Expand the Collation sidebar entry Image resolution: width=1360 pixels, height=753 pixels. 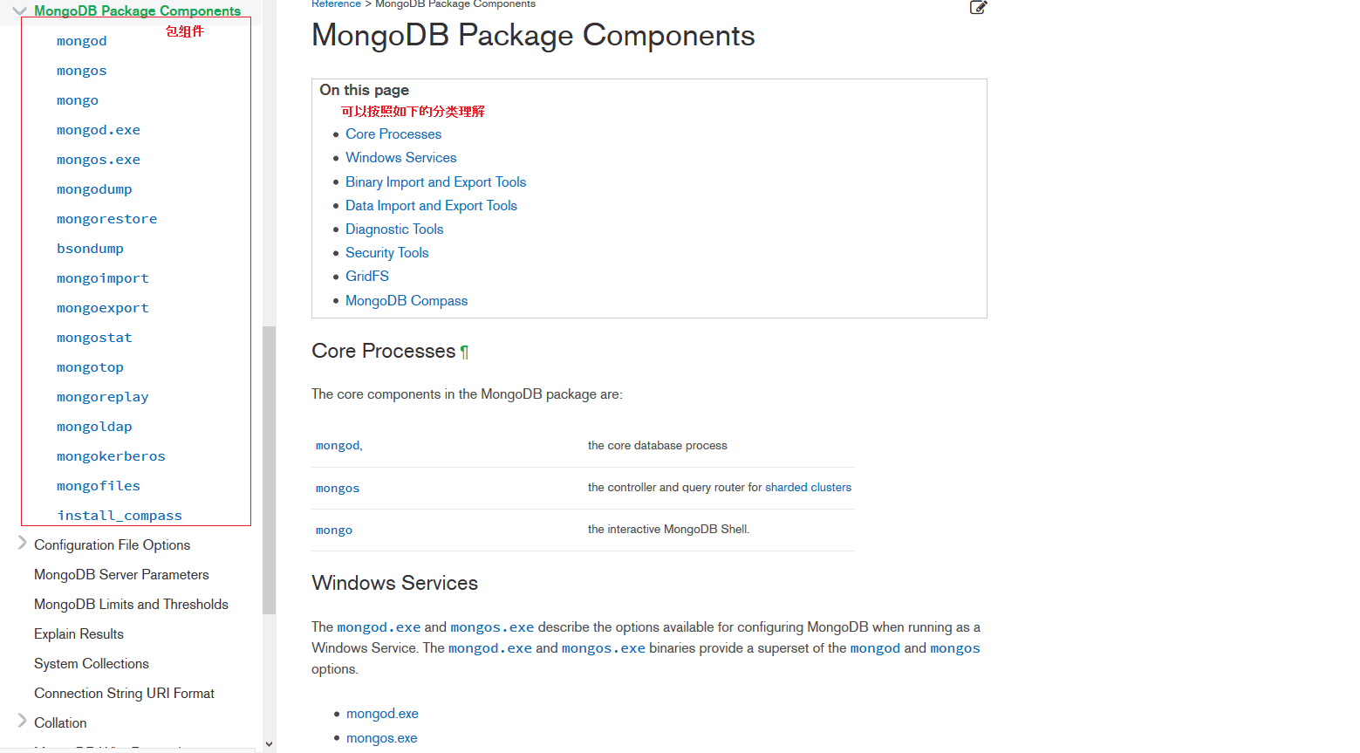tap(22, 722)
